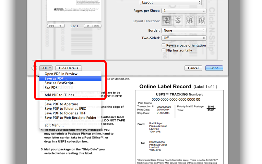Jump to last page in preview
262x164 pixels.
(97, 26)
